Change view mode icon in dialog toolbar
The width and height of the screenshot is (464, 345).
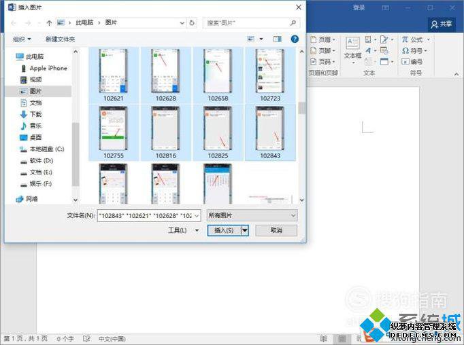coord(251,39)
